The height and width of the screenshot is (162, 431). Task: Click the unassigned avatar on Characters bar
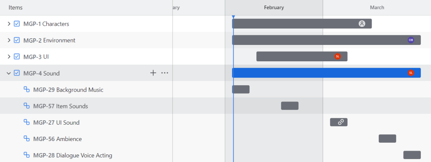[x=362, y=24]
